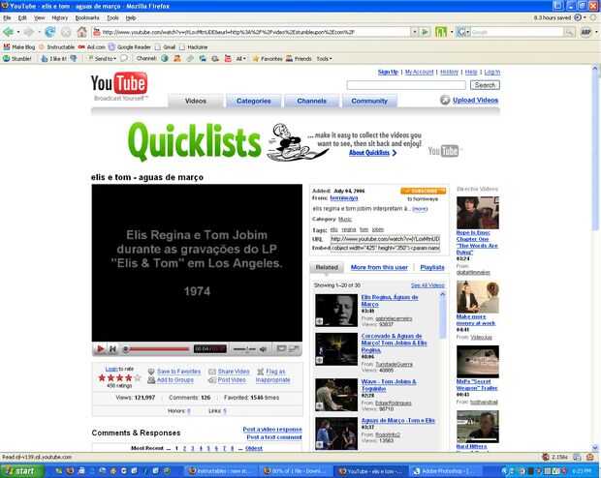
Task: Open the Instructable bookmark
Action: pos(57,47)
